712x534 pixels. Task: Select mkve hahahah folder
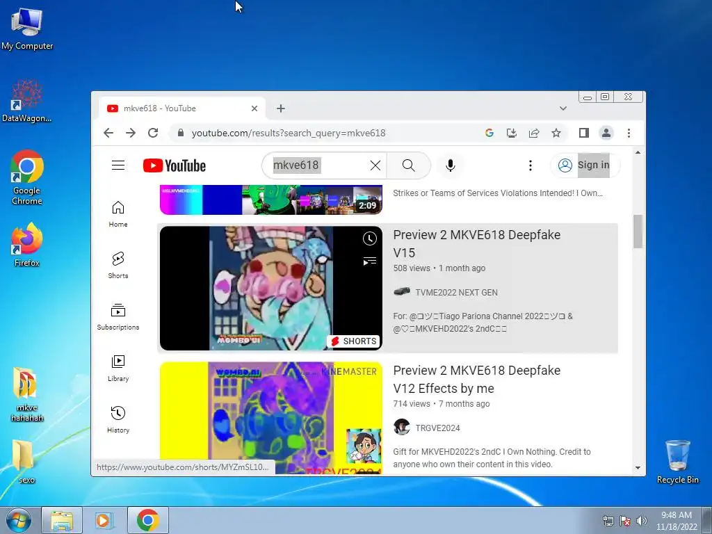pos(27,394)
